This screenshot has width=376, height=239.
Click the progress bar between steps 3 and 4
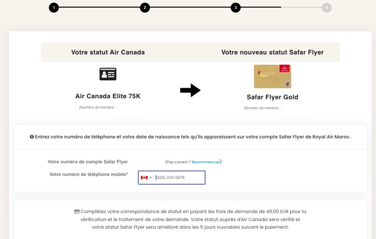(x=281, y=7)
